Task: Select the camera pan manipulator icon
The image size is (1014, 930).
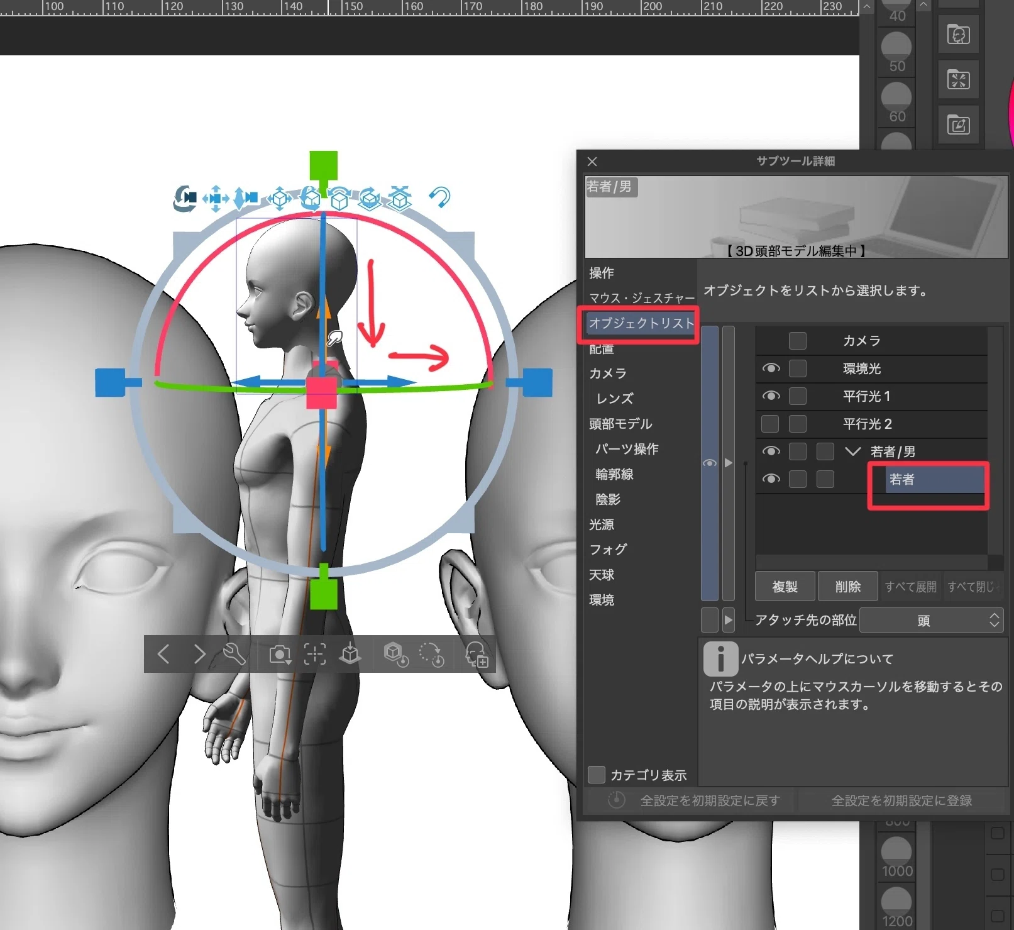Action: tap(216, 198)
